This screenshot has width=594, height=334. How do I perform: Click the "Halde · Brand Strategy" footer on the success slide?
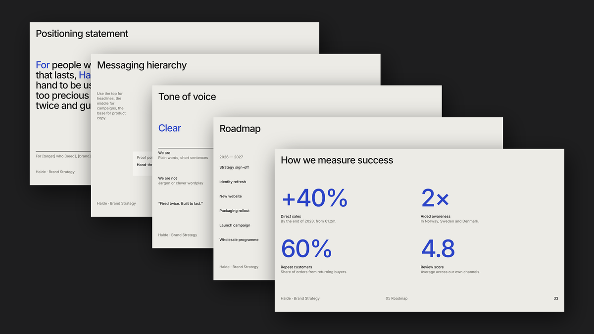(x=300, y=298)
